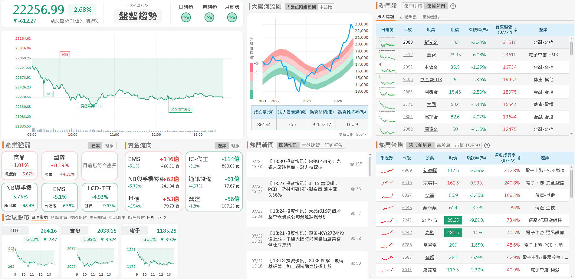Open 研究報告 news tab
The image size is (575, 279).
[x=333, y=145]
